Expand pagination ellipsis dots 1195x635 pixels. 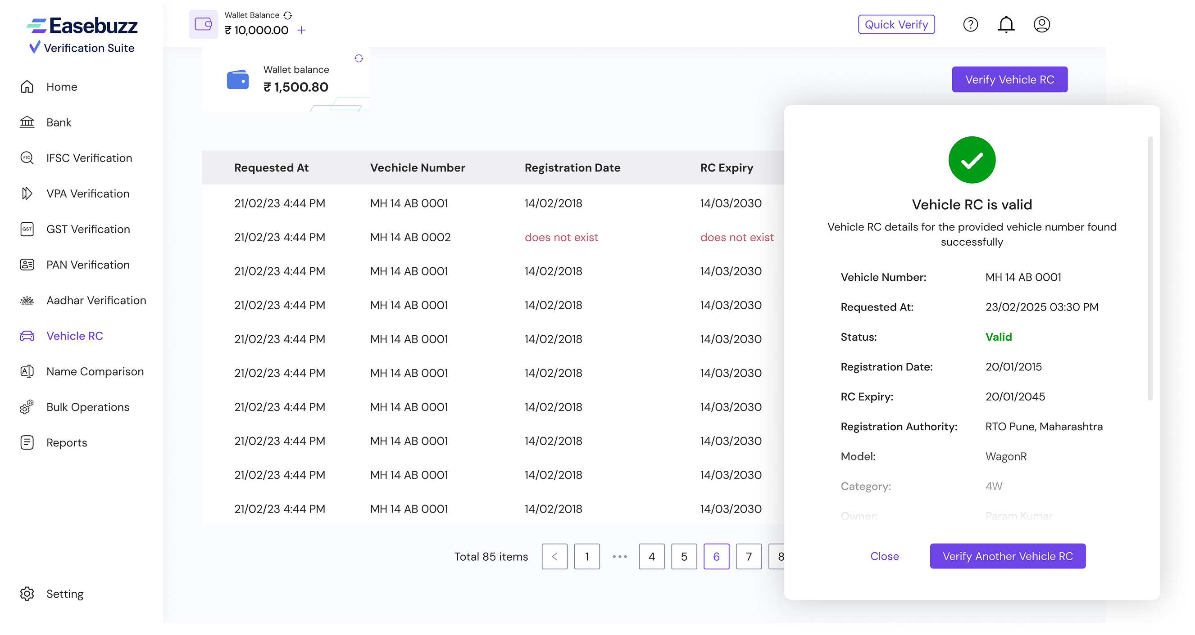619,556
